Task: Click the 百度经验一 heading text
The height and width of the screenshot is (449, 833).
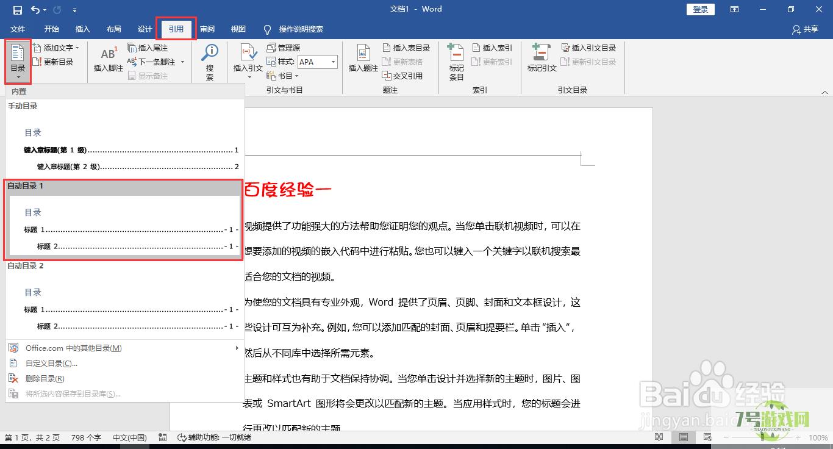Action: tap(288, 190)
